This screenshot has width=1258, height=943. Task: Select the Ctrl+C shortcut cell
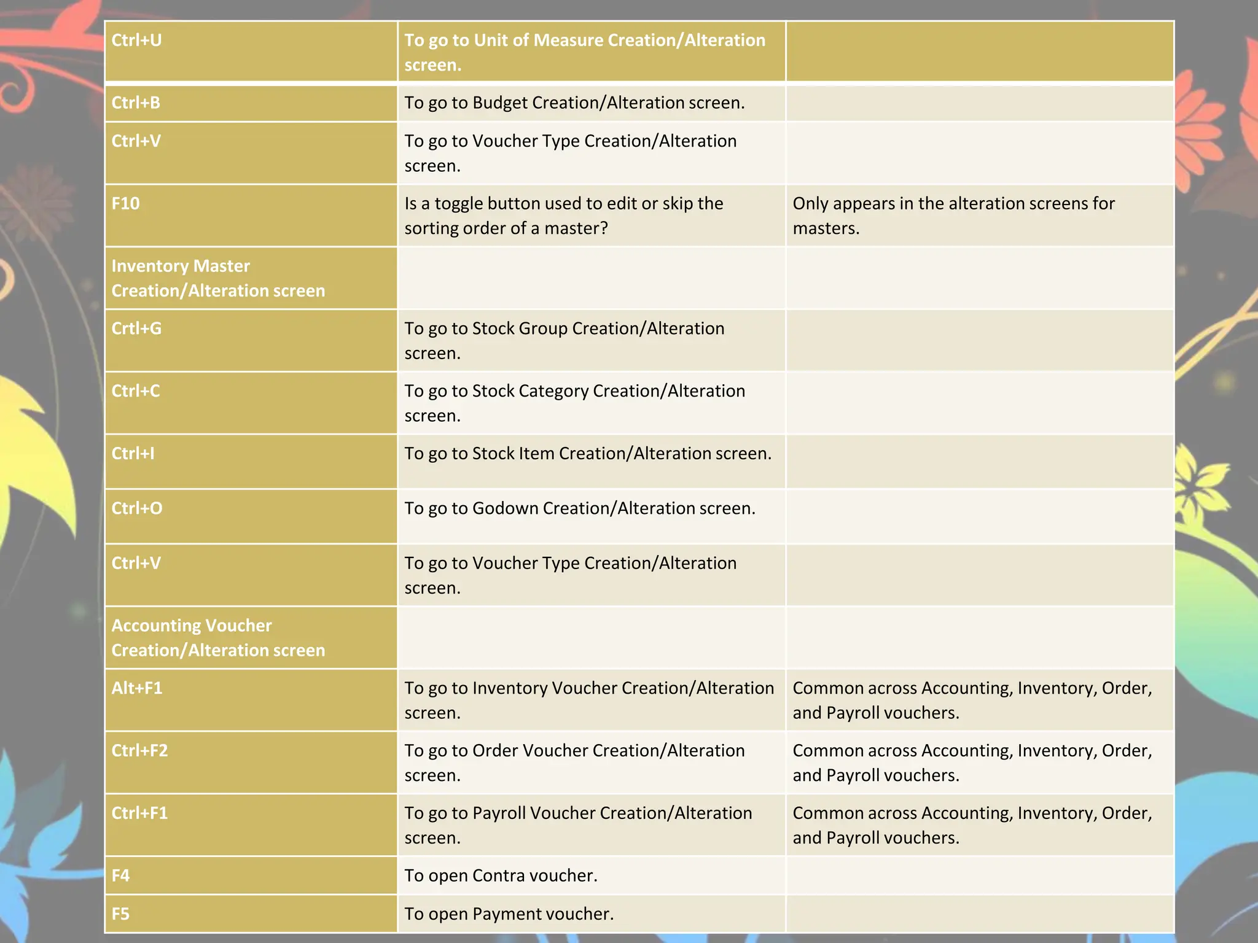point(136,391)
